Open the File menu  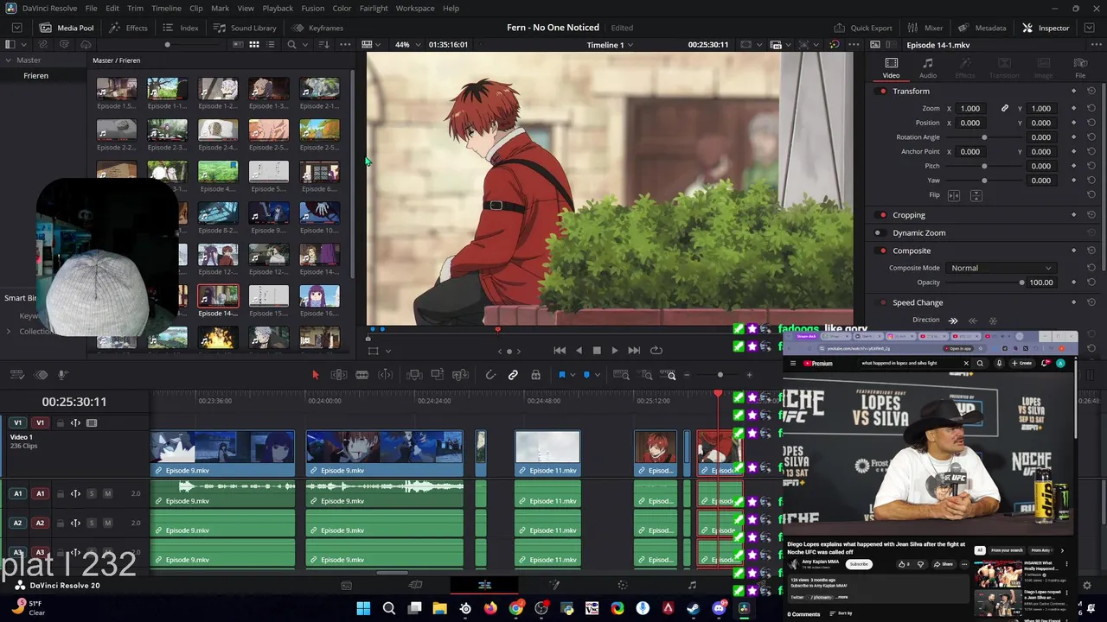pos(91,8)
